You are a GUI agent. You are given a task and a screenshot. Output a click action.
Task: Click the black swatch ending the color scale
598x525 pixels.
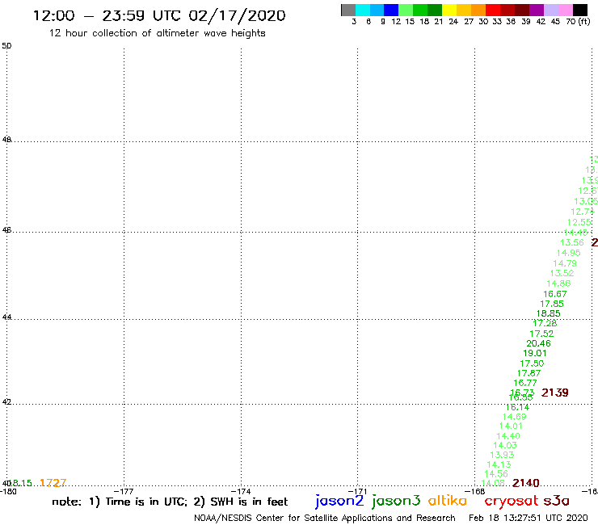(x=579, y=10)
